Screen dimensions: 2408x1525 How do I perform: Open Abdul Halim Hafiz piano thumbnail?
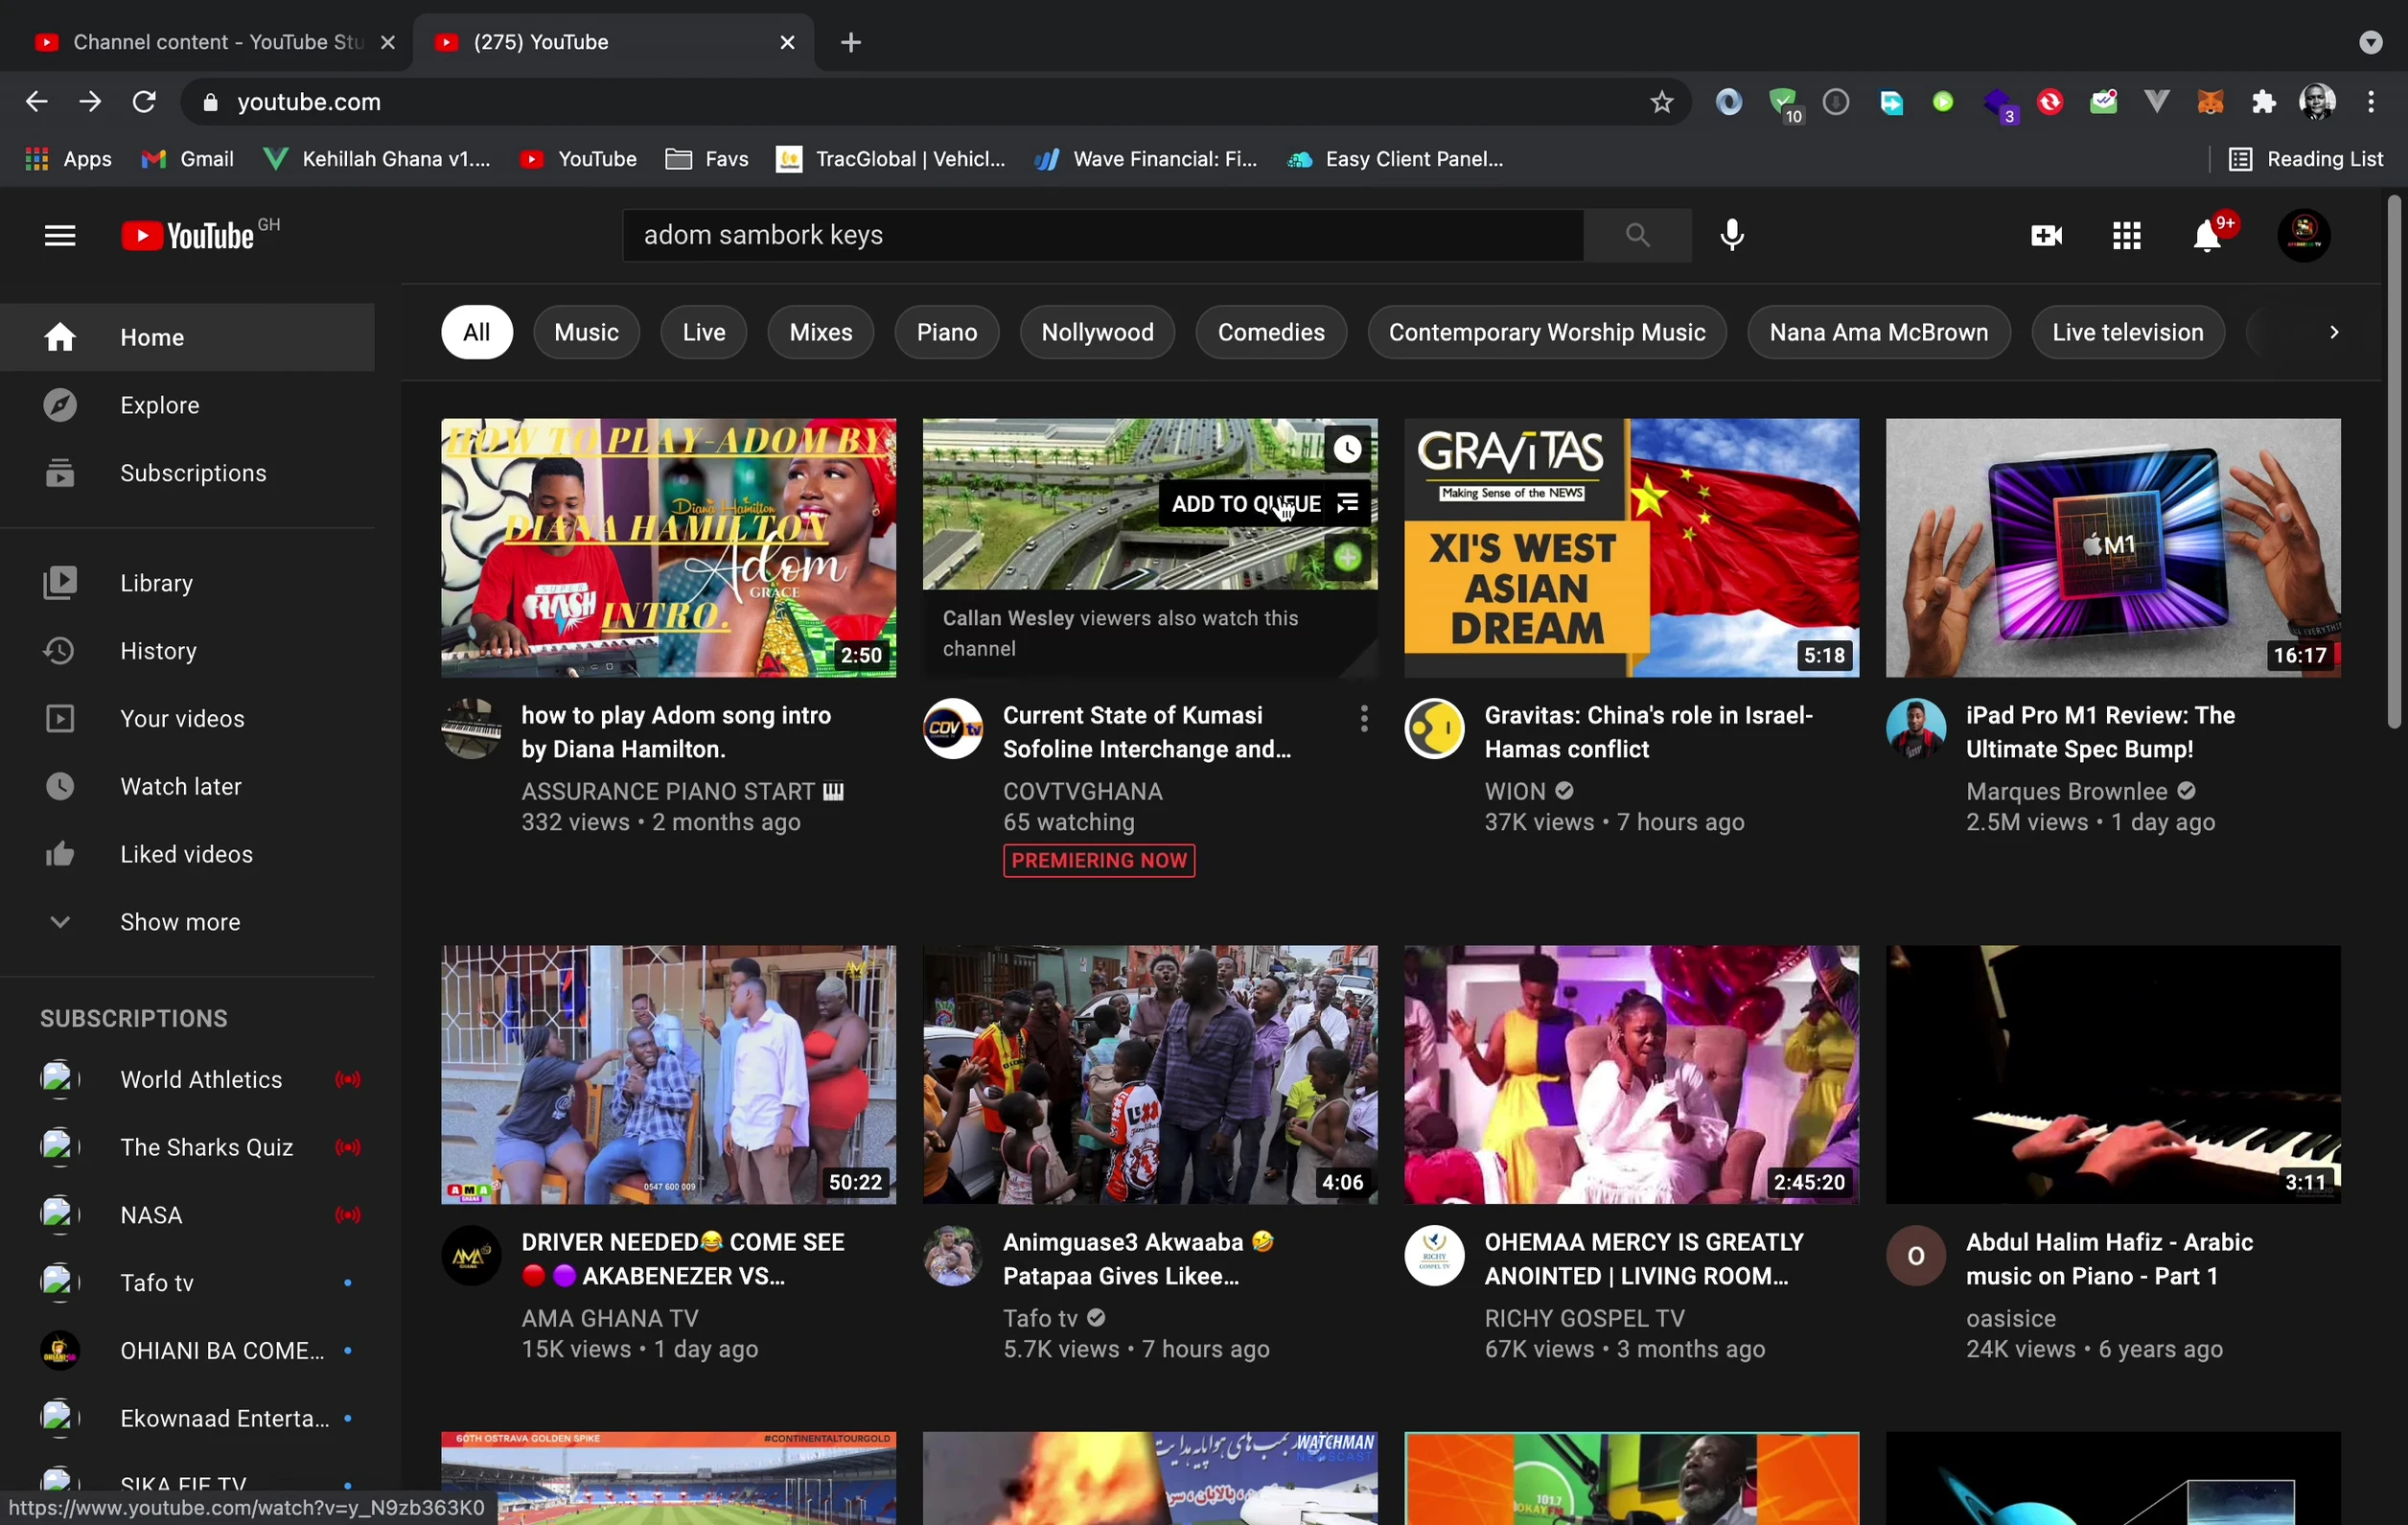pyautogui.click(x=2113, y=1075)
